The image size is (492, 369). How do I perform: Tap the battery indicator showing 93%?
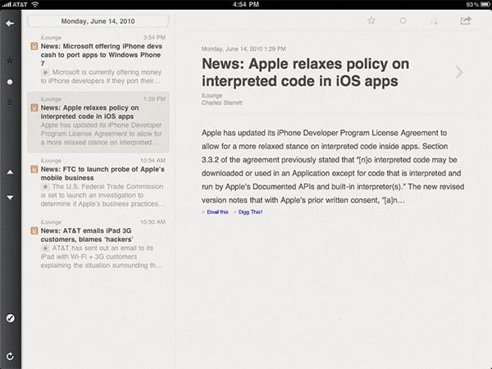[478, 4]
